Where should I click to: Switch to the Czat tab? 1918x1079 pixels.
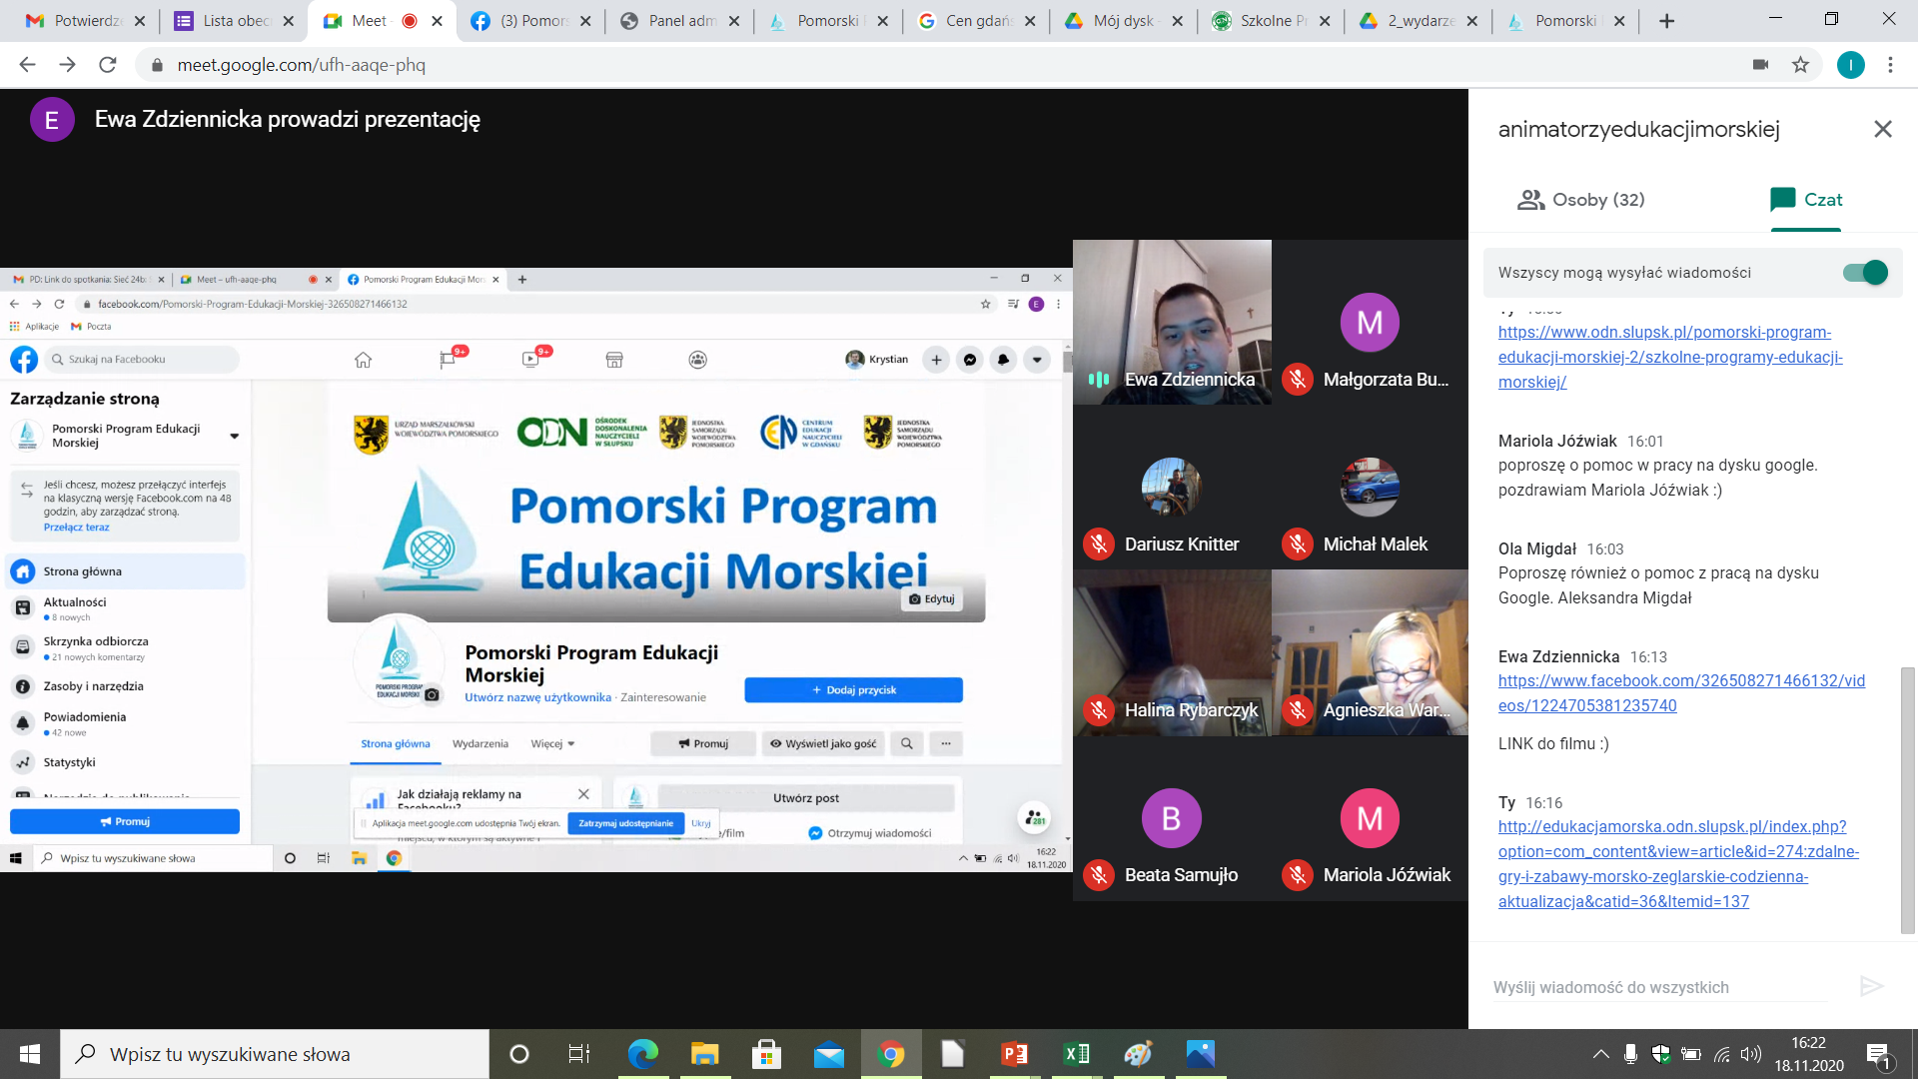click(1806, 200)
